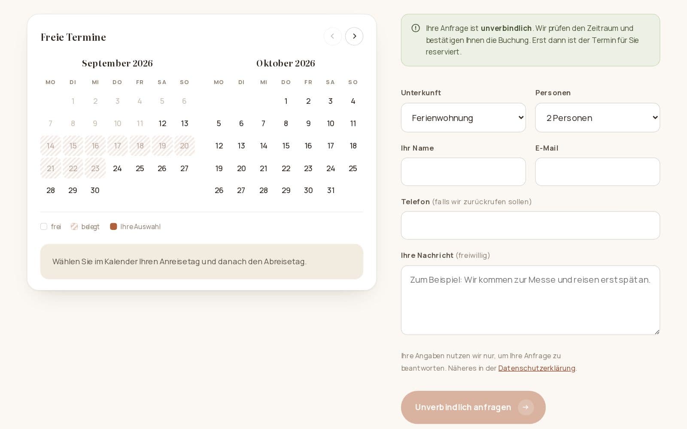Choose October 26 in the calendar
The width and height of the screenshot is (687, 429).
click(219, 190)
